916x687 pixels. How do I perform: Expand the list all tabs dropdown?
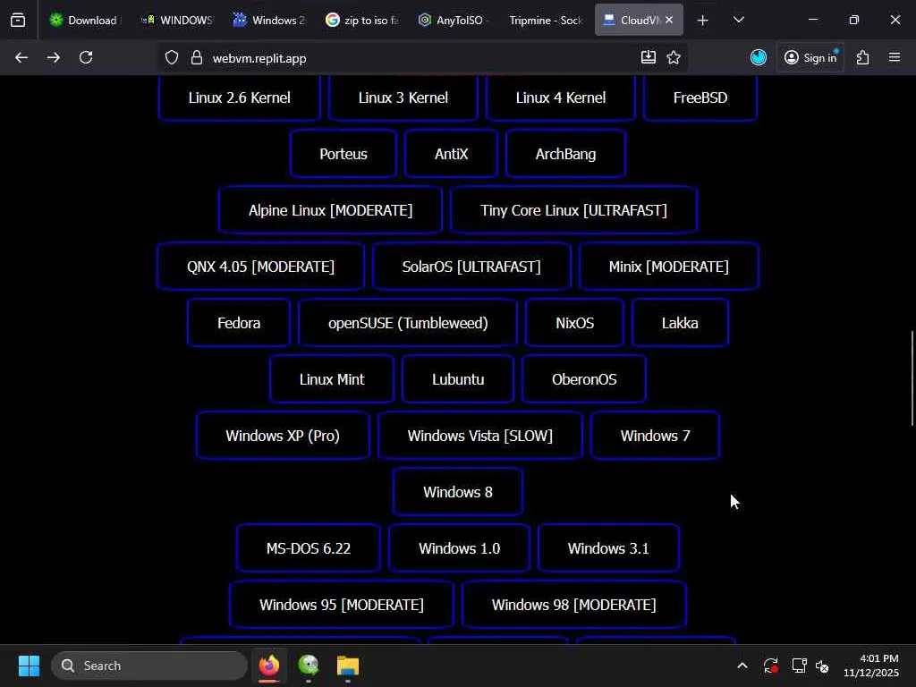pos(738,20)
